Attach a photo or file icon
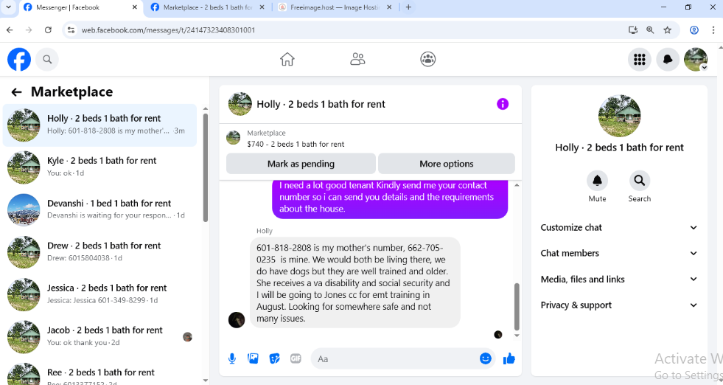 [253, 358]
